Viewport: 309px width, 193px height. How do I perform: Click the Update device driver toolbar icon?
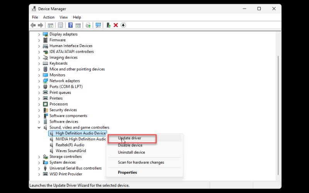(109, 25)
